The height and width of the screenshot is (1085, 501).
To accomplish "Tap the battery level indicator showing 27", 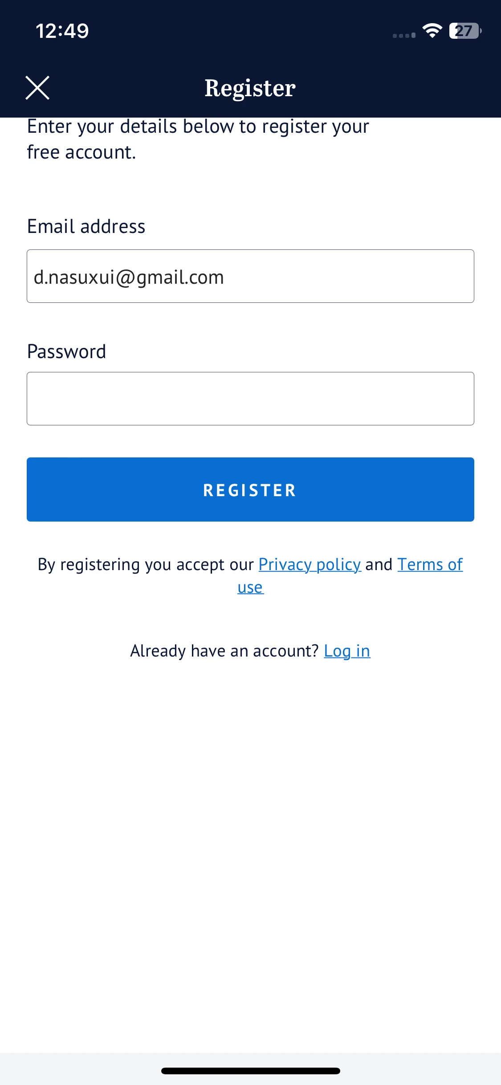I will (465, 31).
